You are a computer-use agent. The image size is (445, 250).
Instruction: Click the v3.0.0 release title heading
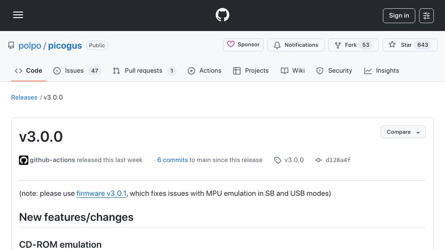(41, 137)
